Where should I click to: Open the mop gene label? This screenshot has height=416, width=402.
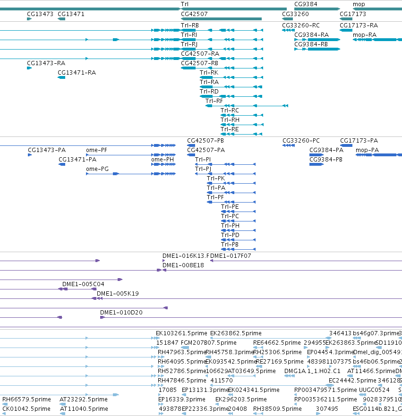(359, 4)
